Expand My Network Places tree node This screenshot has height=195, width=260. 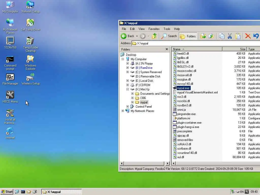pos(123,111)
